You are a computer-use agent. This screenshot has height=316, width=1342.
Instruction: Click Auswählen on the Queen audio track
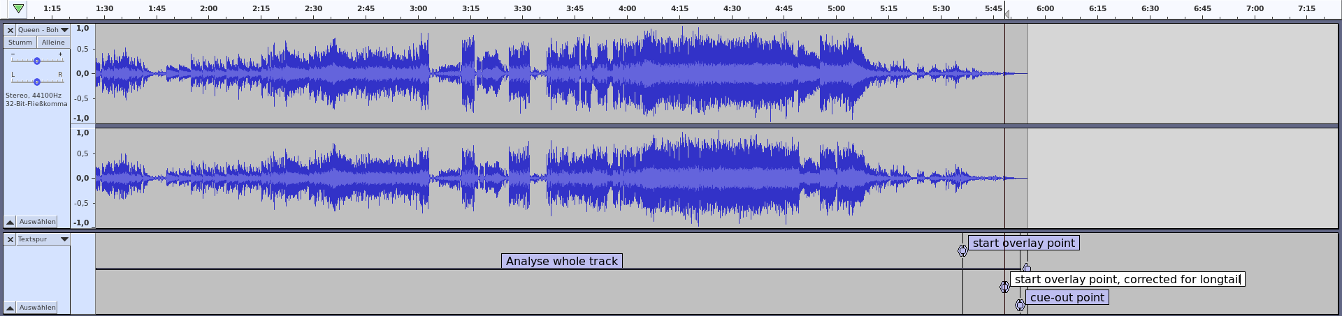point(38,222)
